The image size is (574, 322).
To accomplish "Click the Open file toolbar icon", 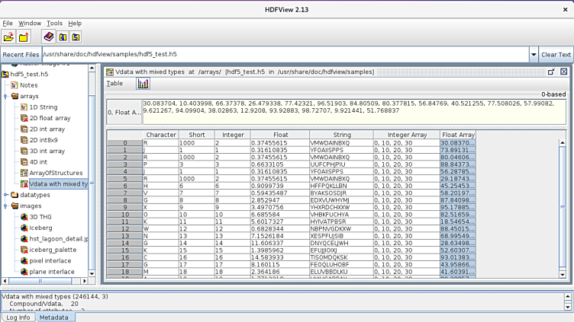I will [9, 37].
